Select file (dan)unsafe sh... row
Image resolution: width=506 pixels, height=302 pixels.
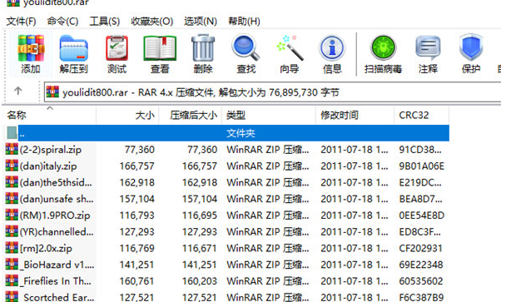pos(226,199)
